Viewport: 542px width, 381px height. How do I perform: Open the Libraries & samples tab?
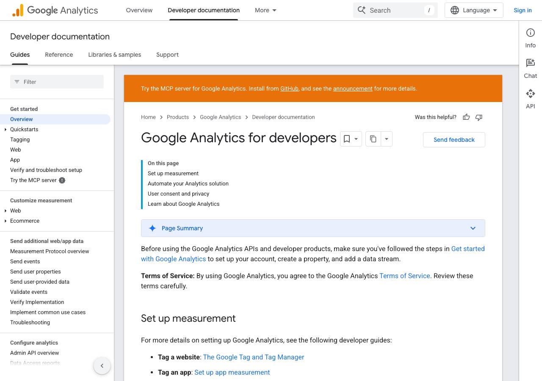tap(115, 55)
